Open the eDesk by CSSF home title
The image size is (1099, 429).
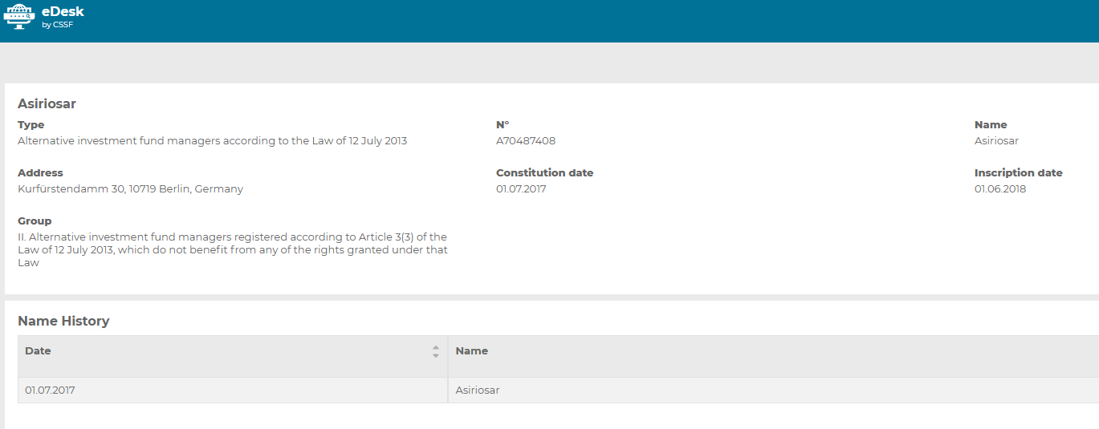click(63, 17)
